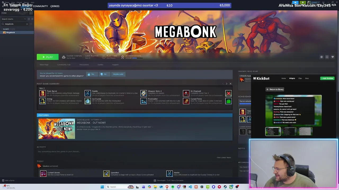
Task: Close the post-game summary panel
Action: (x=230, y=84)
